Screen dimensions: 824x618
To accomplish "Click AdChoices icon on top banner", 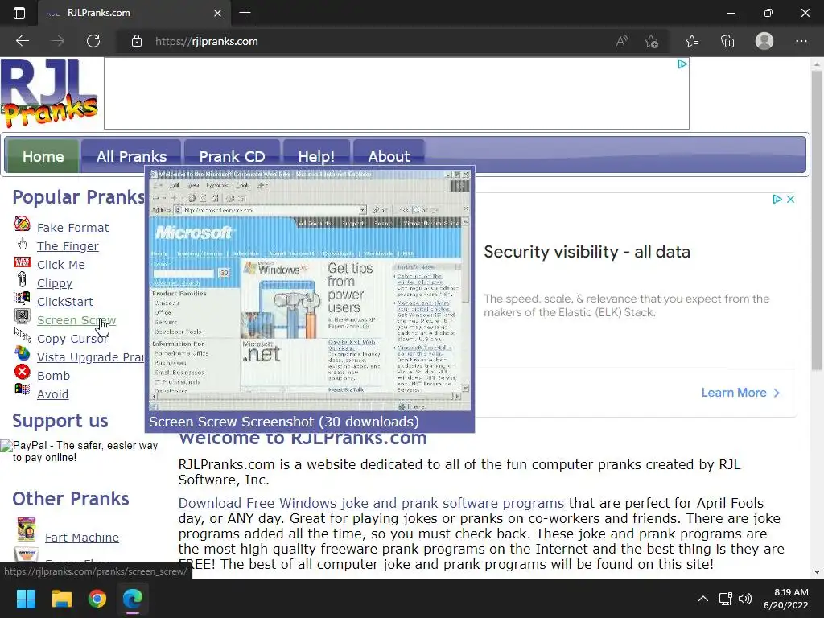I will click(x=682, y=64).
